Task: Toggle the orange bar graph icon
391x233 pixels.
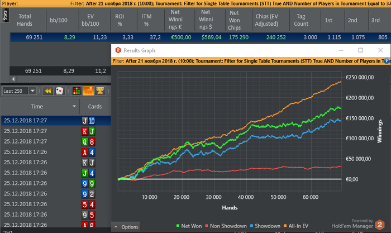Action: pos(88,91)
